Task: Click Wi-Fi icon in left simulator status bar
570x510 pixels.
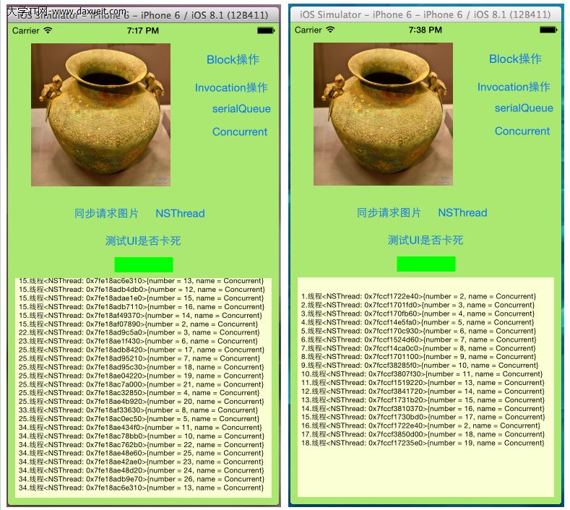Action: click(48, 30)
